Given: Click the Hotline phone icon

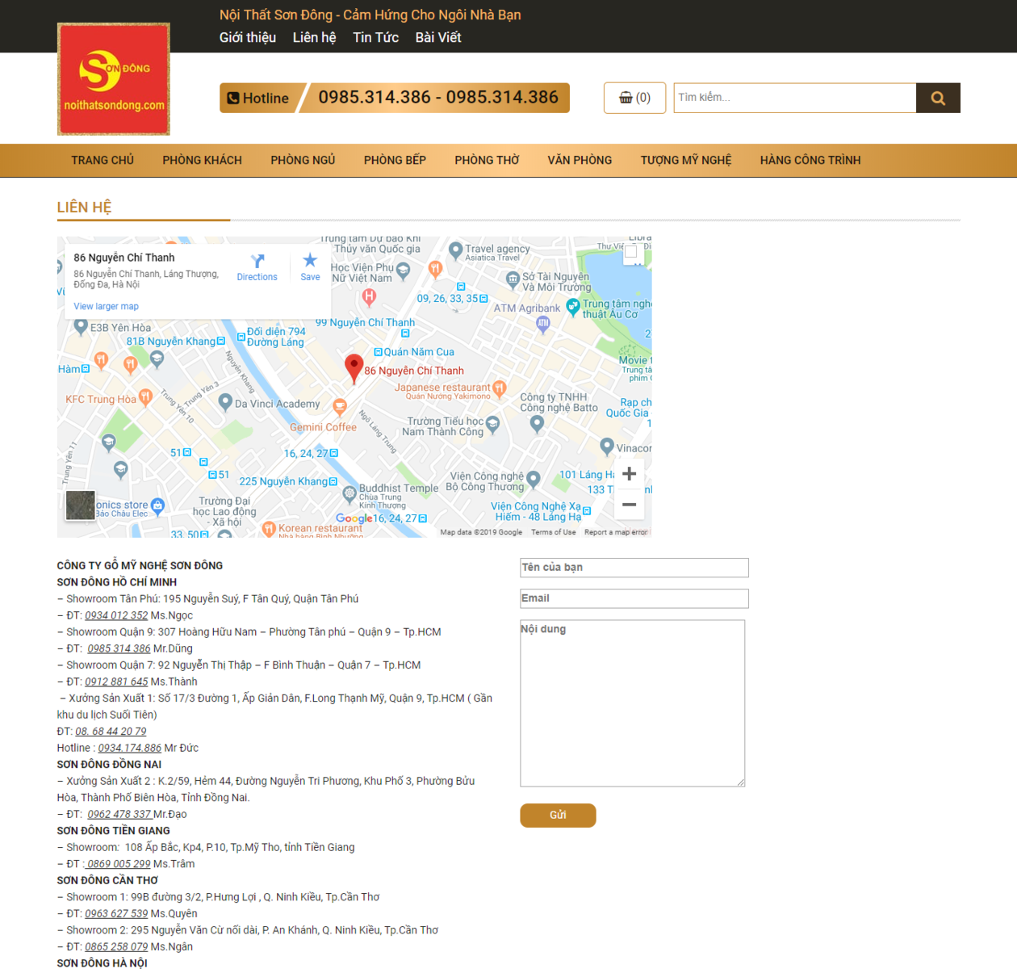Looking at the screenshot, I should pos(233,98).
